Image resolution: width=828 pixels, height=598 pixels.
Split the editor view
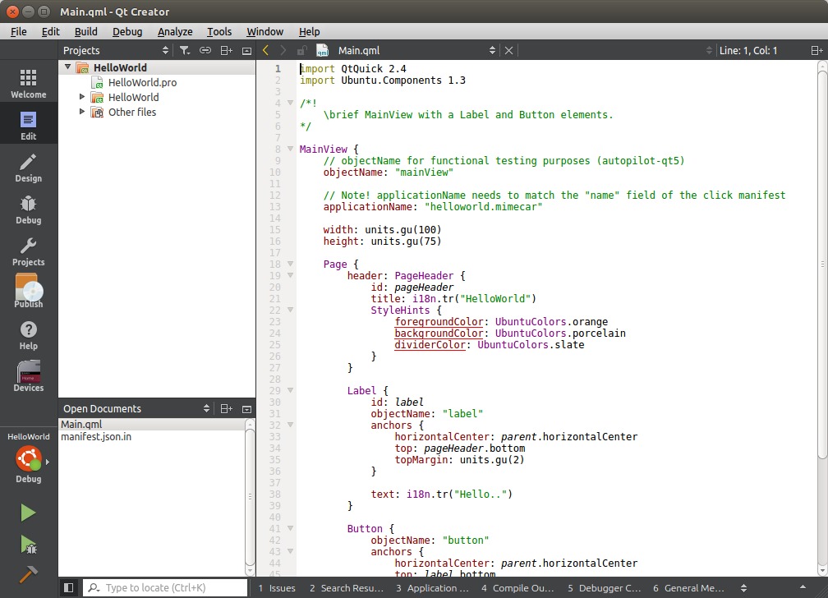(x=816, y=50)
